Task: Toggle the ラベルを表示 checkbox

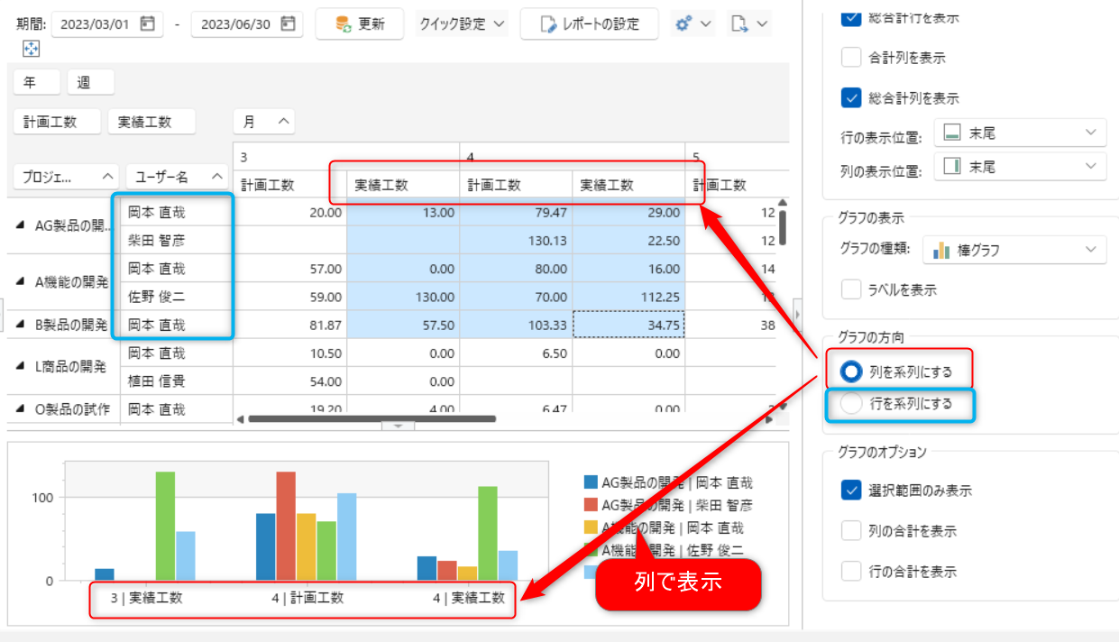Action: tap(851, 289)
